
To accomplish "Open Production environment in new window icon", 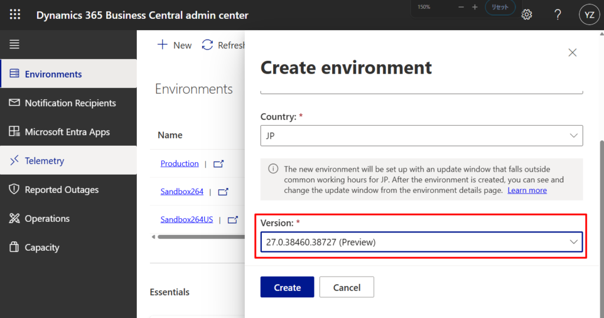I will 218,164.
